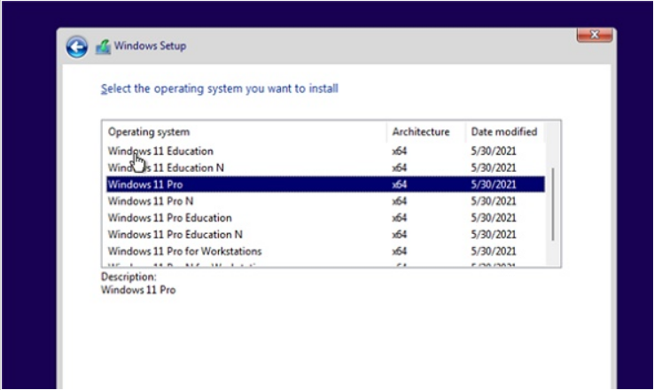This screenshot has height=390, width=654.
Task: Click the Windows Setup title text
Action: 150,46
